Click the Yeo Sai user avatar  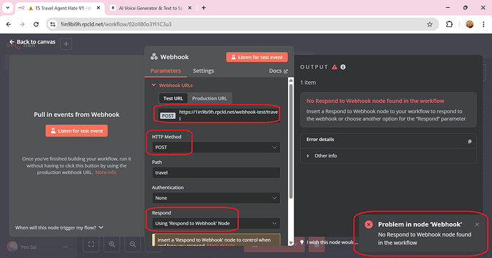click(12, 247)
